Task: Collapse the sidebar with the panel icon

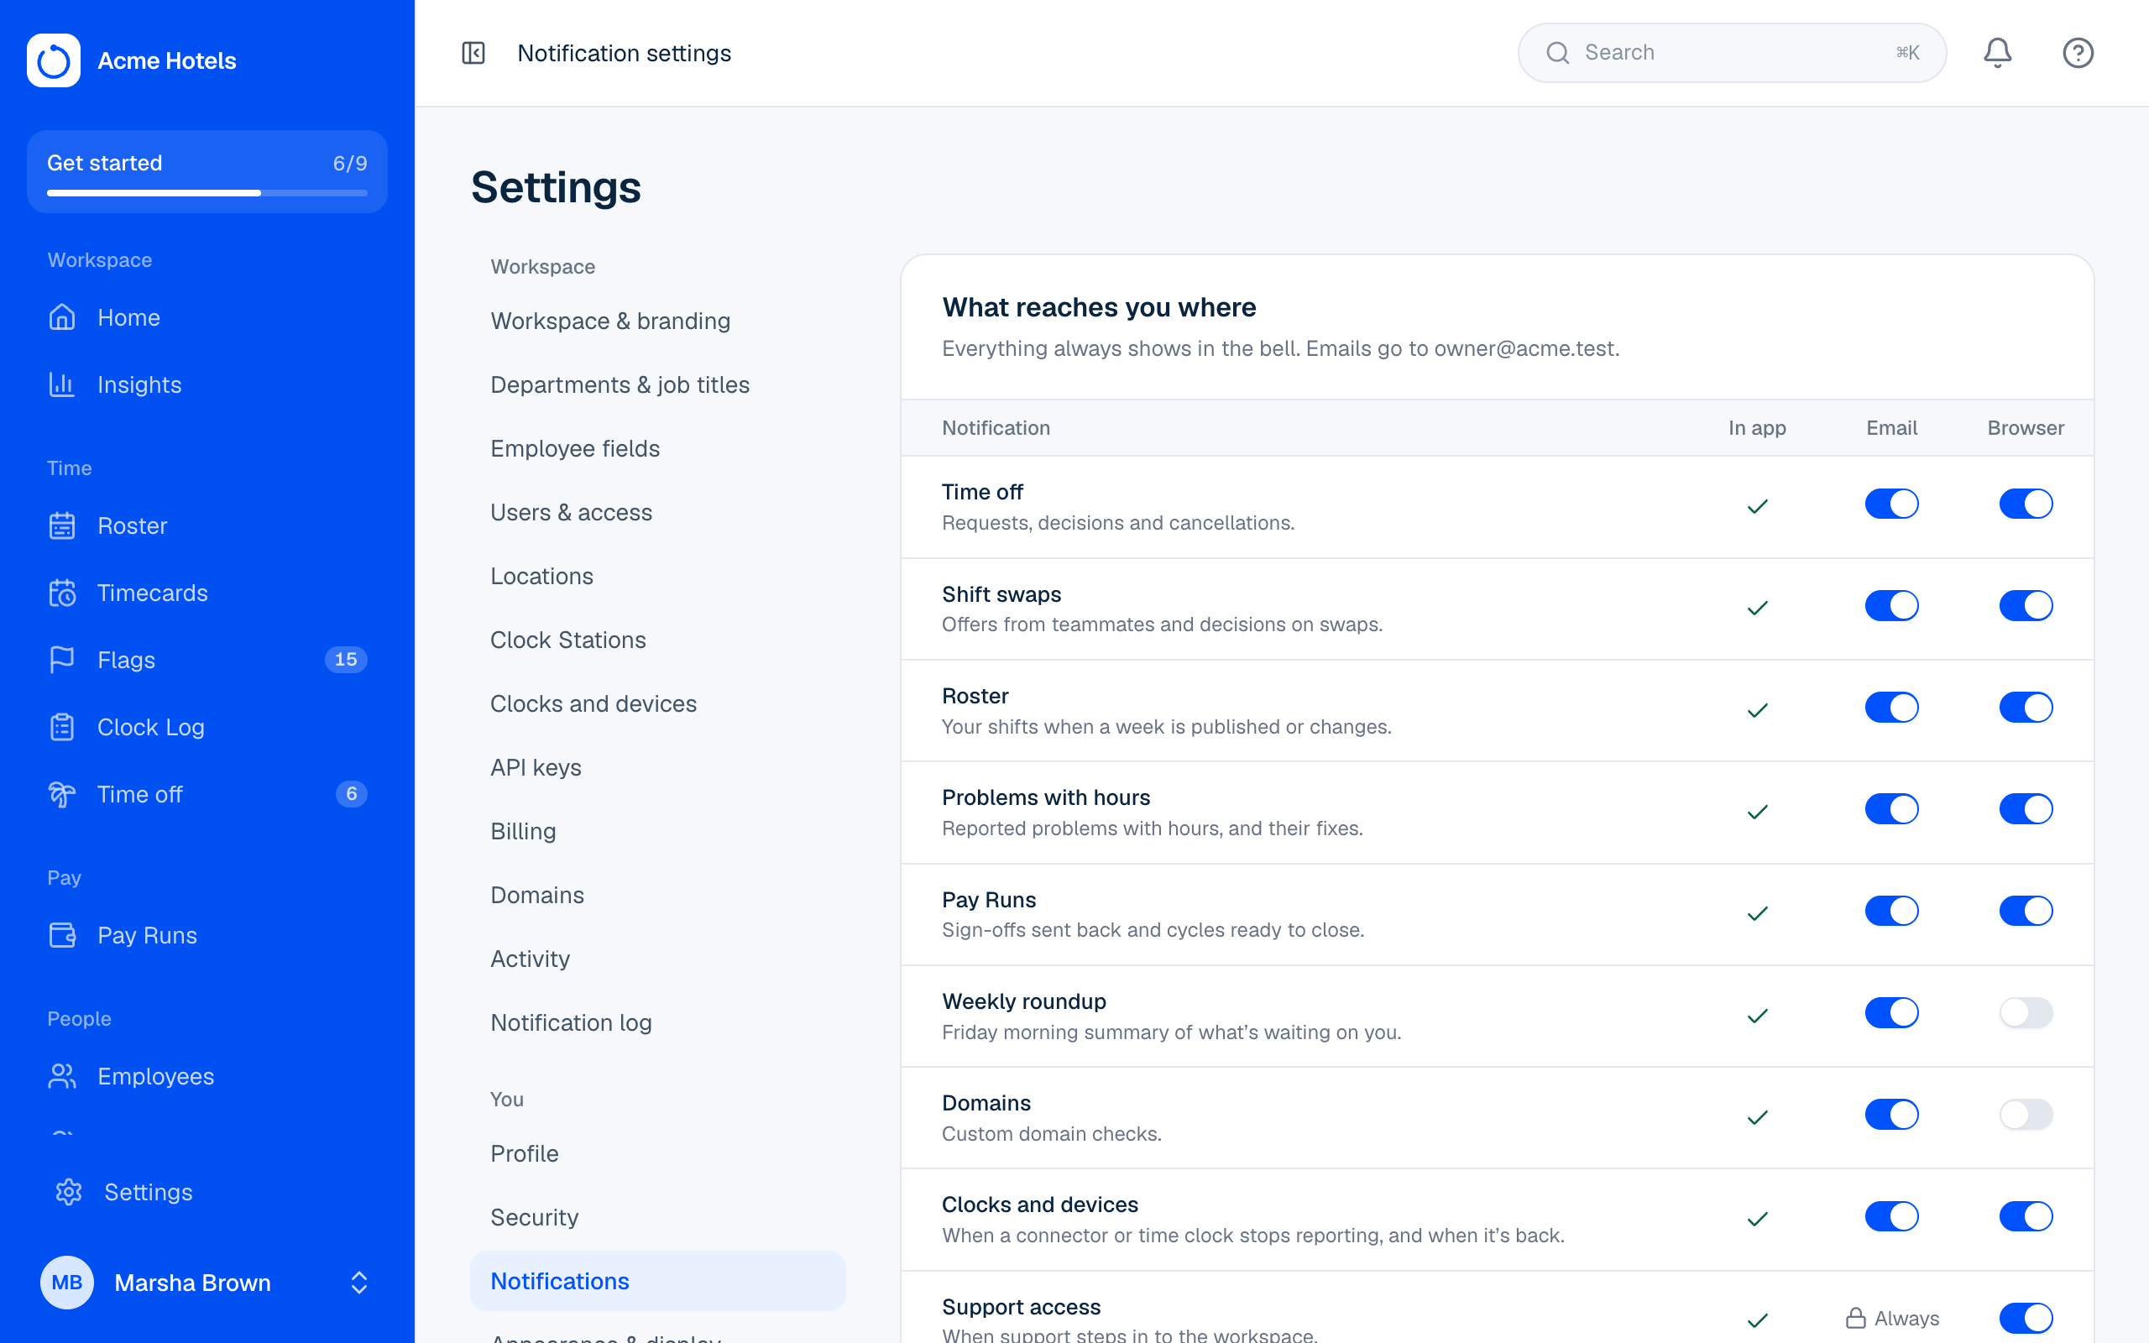Action: pos(473,53)
